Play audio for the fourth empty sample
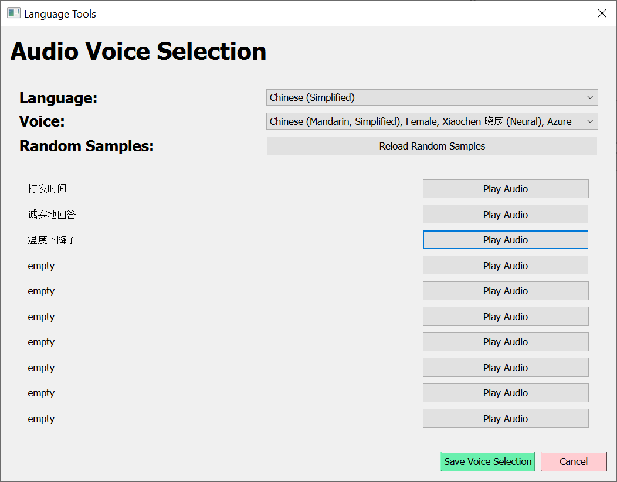617x482 pixels. pyautogui.click(x=505, y=342)
